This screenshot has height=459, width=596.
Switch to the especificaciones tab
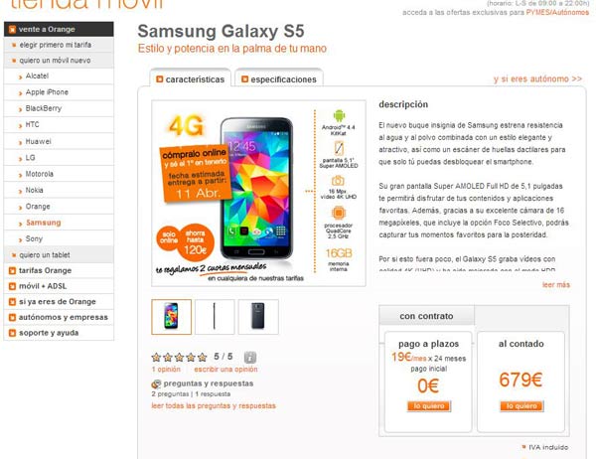(x=279, y=78)
